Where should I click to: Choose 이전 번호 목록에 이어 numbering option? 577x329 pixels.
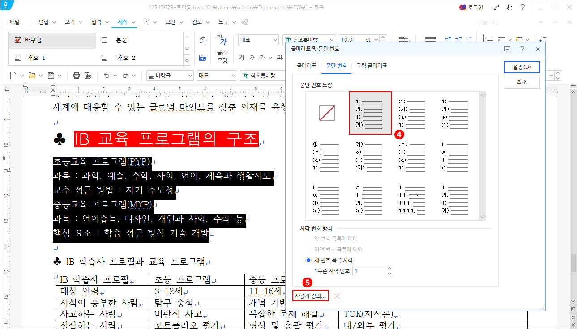tap(308, 249)
